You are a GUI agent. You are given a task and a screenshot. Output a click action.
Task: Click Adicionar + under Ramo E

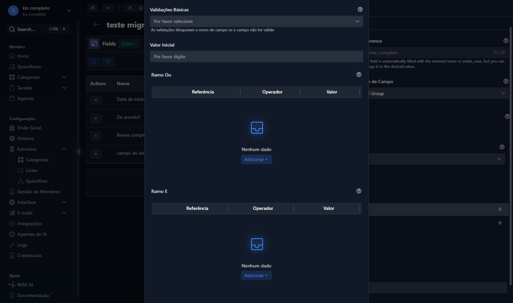pos(256,275)
